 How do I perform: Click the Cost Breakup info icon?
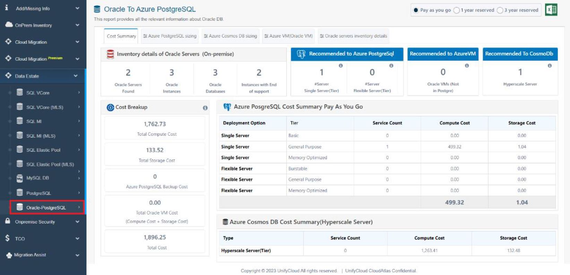click(205, 108)
